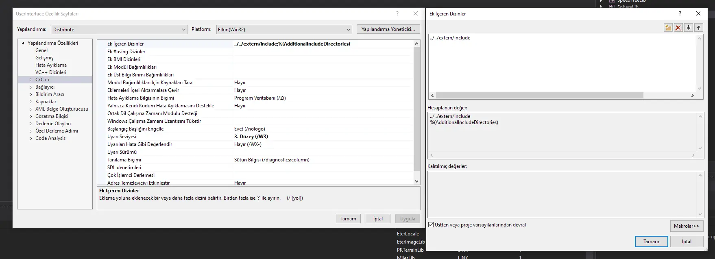
Task: Click the move line up arrow icon
Action: pos(699,28)
